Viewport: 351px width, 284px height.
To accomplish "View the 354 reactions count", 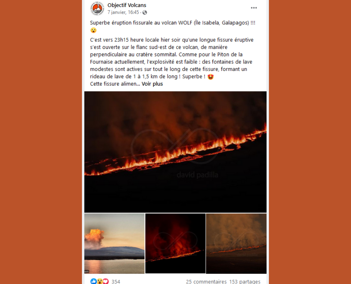I will (x=116, y=281).
